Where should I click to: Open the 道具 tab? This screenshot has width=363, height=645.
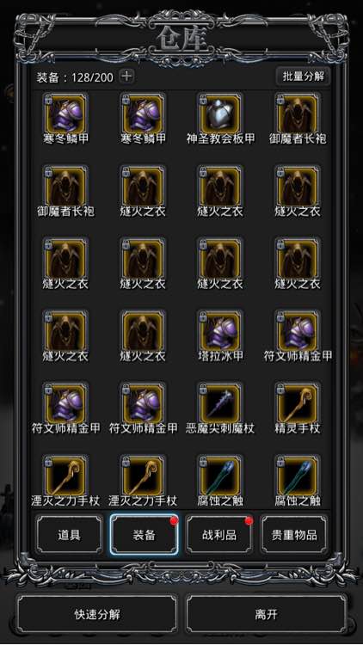pyautogui.click(x=69, y=534)
